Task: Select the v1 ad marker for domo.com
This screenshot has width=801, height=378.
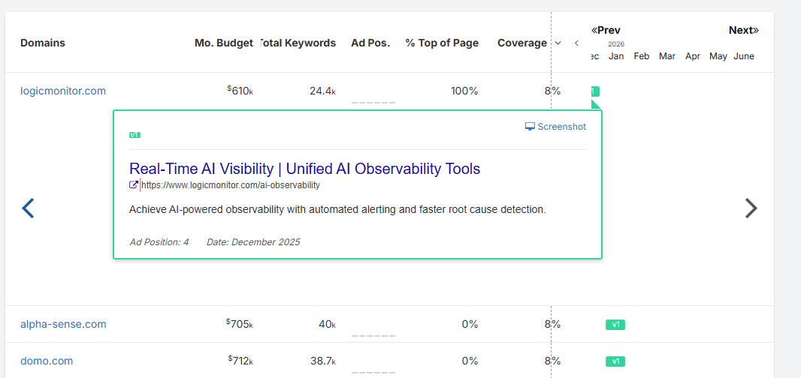Action: coord(615,361)
